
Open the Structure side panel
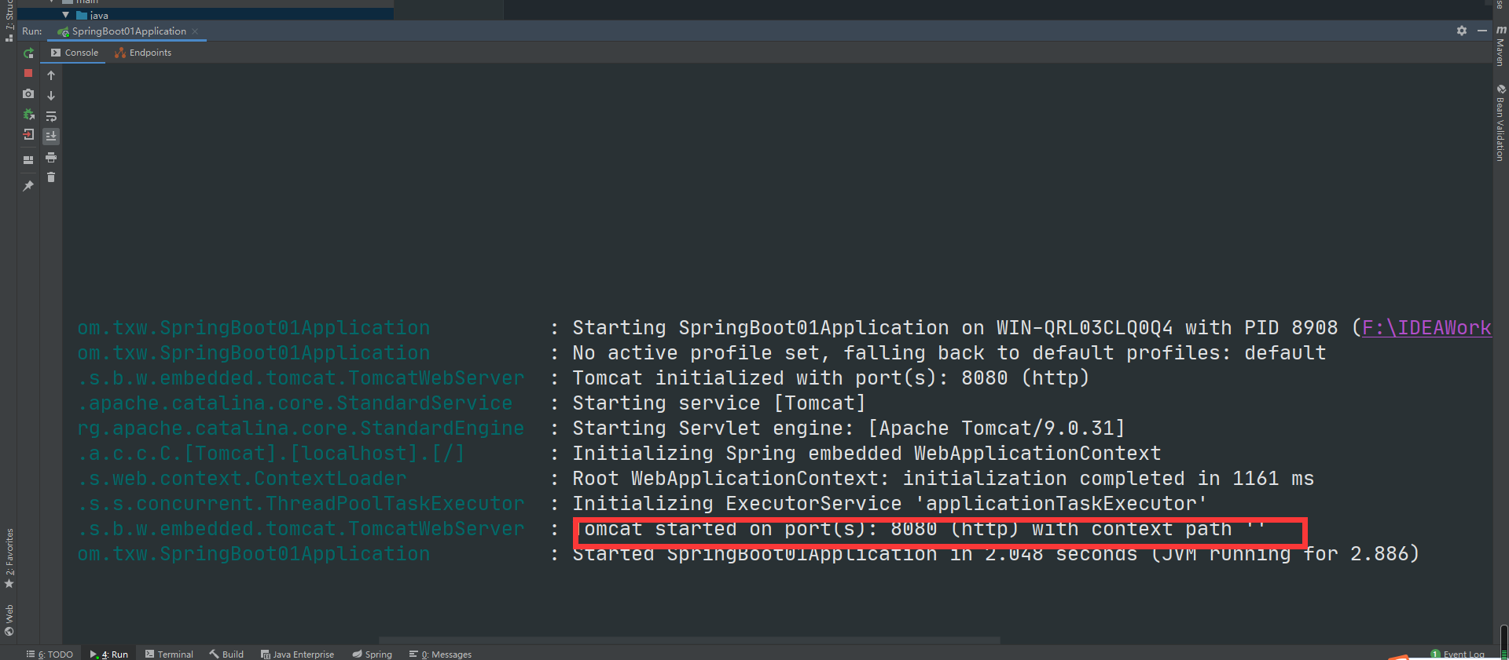pyautogui.click(x=9, y=21)
